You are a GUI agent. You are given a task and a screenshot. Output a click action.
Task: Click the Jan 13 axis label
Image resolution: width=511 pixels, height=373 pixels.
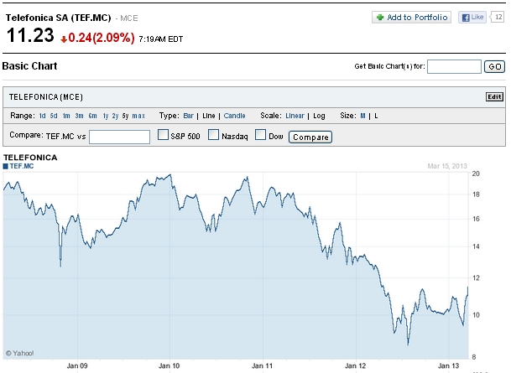click(x=448, y=365)
